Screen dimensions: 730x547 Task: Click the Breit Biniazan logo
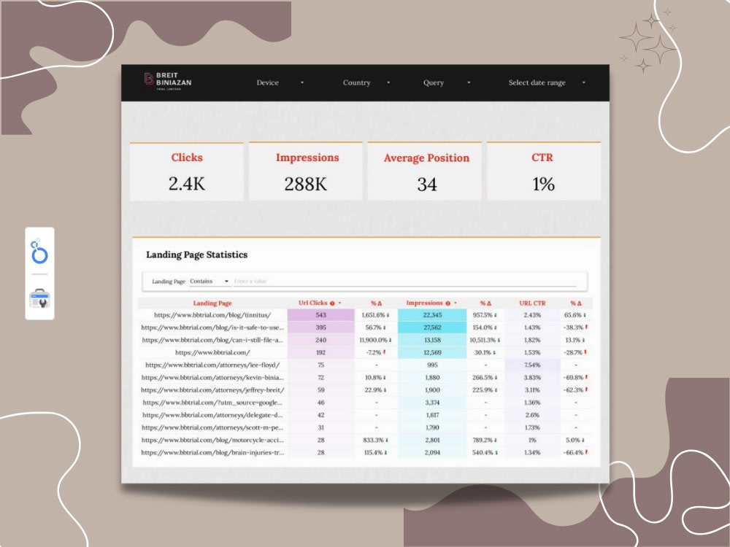(168, 82)
